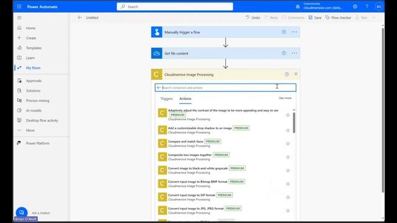Open help for Get file content step

pos(284,53)
